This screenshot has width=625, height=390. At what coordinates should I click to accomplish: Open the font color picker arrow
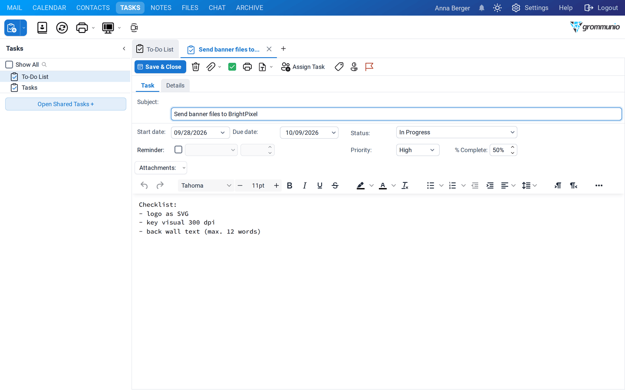(x=394, y=185)
